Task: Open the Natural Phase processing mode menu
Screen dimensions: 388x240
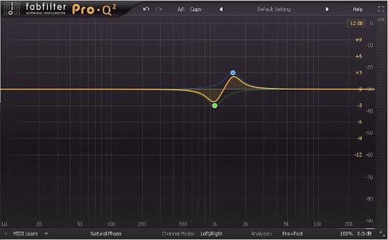Action: 106,234
